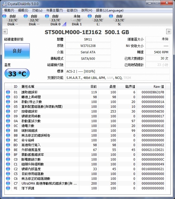Click status icon for 高速飛行寫入 row
This screenshot has width=175, height=199.
(8, 145)
